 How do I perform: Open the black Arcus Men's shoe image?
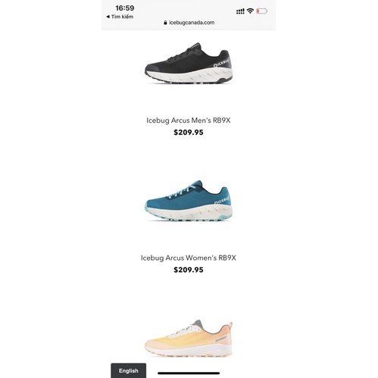[x=189, y=63]
